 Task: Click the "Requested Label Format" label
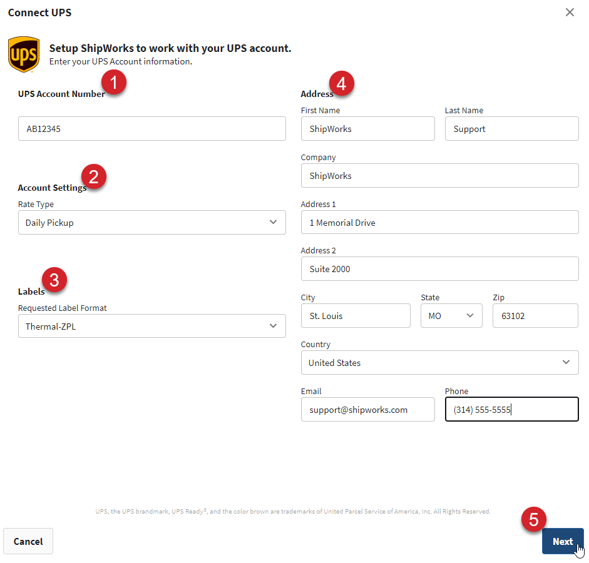click(x=63, y=308)
